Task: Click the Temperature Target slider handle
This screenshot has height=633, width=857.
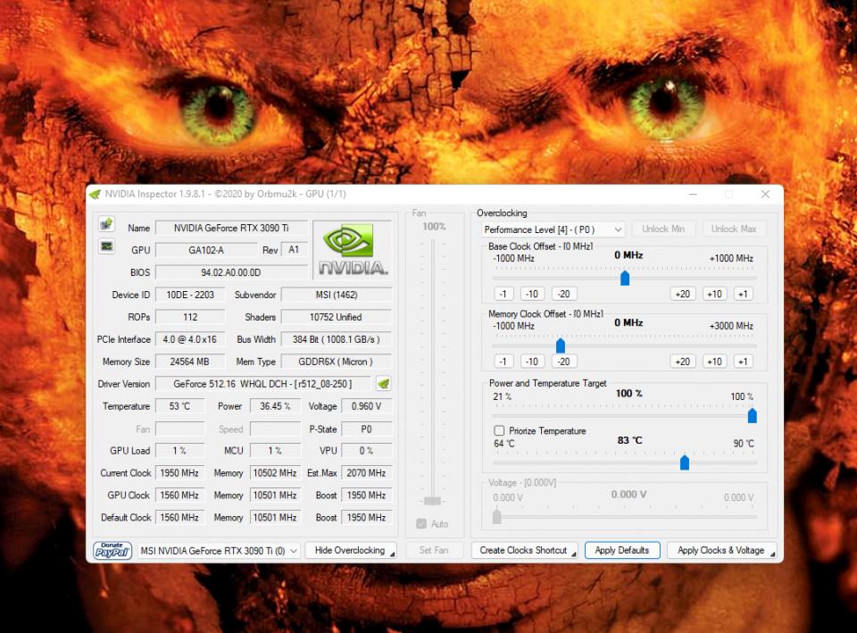Action: [685, 462]
